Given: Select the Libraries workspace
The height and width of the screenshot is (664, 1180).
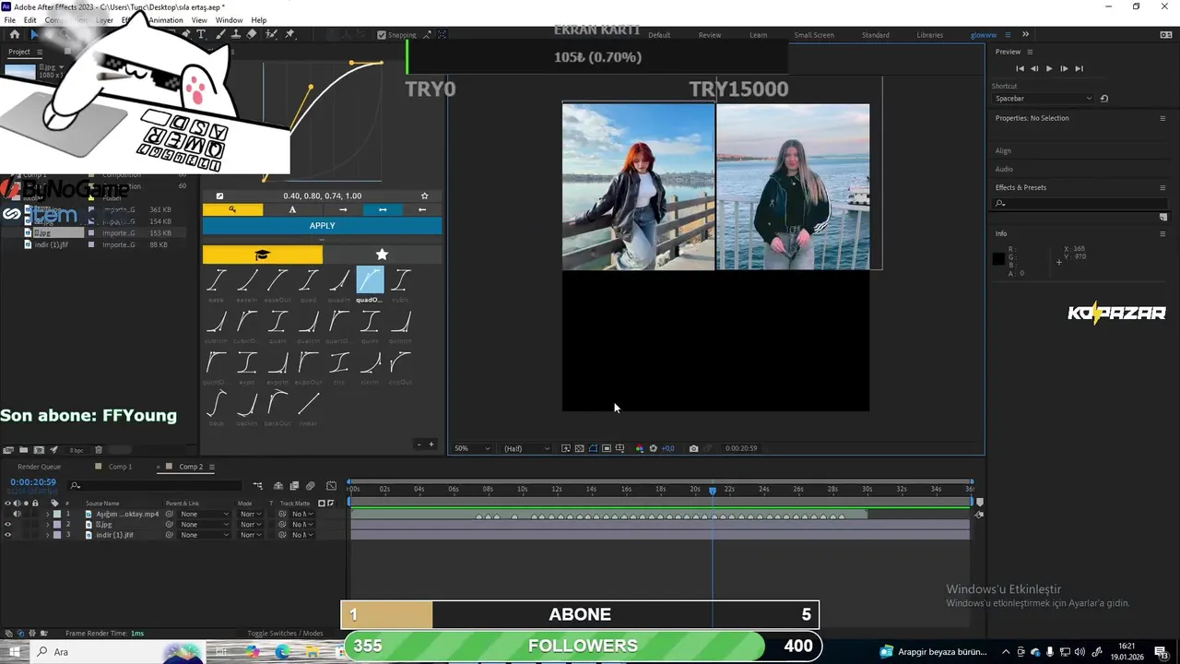Looking at the screenshot, I should coord(930,35).
